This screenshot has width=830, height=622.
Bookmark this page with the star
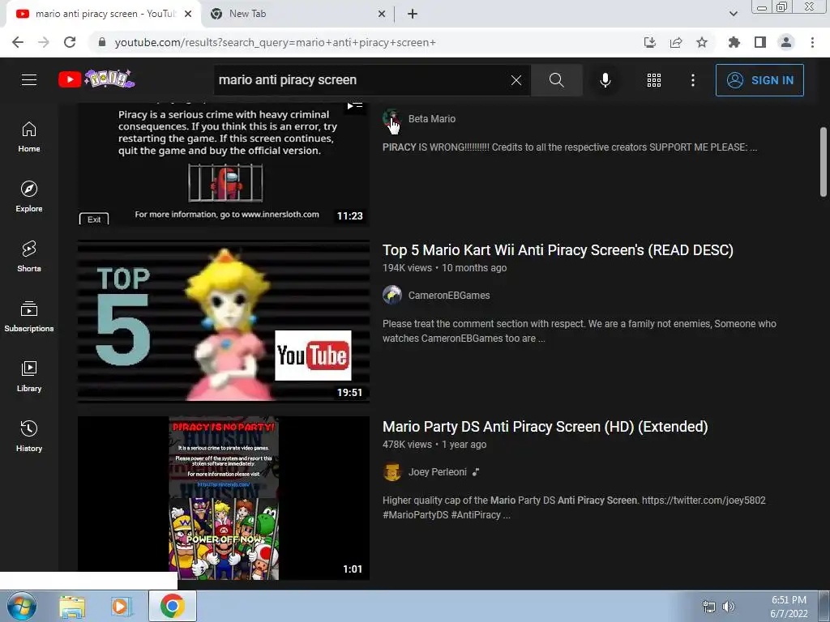(702, 42)
